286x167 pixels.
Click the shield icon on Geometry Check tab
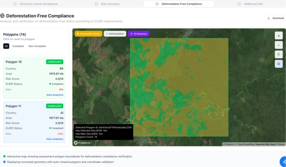15,4
